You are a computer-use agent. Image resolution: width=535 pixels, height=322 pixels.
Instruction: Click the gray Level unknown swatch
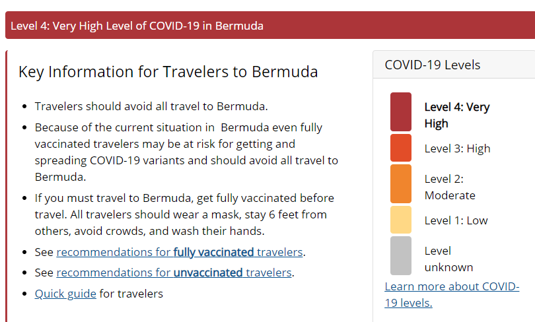point(400,255)
